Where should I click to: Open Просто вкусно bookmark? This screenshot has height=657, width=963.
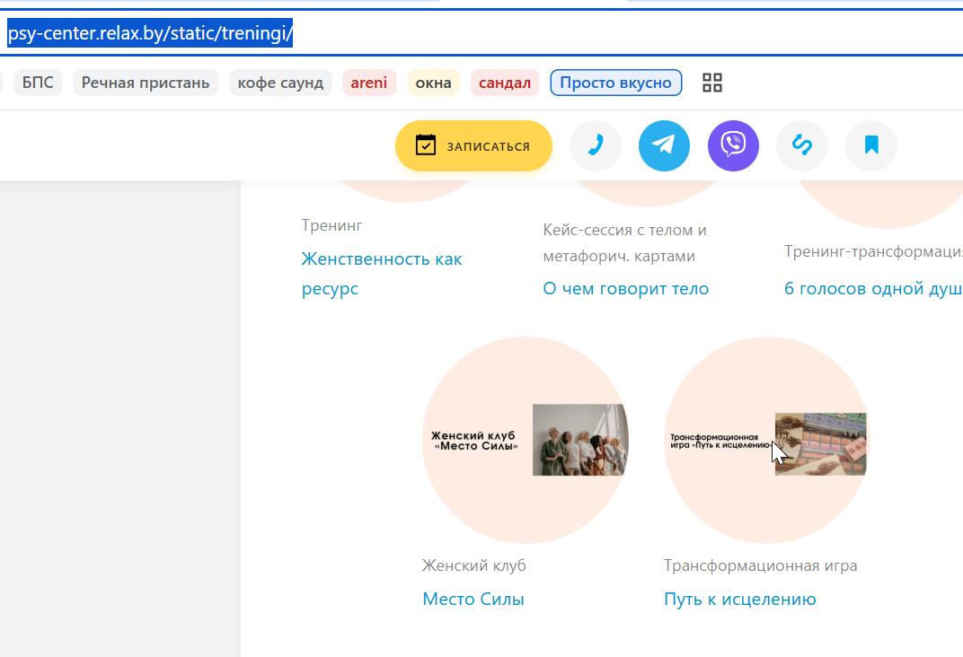point(616,83)
